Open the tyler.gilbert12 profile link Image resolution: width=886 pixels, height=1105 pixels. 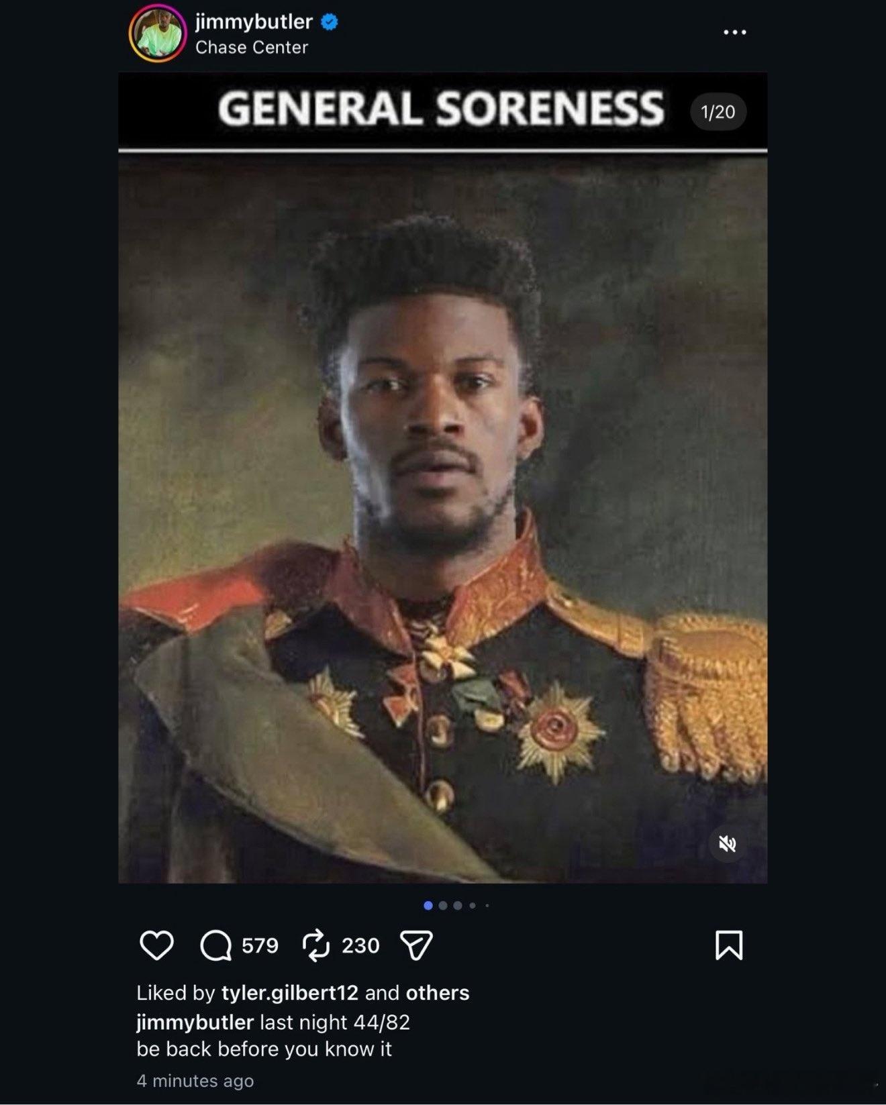(290, 992)
